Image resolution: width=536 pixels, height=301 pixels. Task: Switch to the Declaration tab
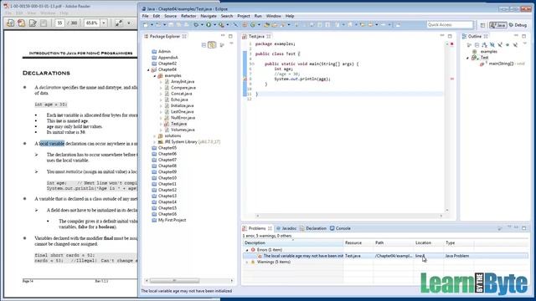pos(313,228)
